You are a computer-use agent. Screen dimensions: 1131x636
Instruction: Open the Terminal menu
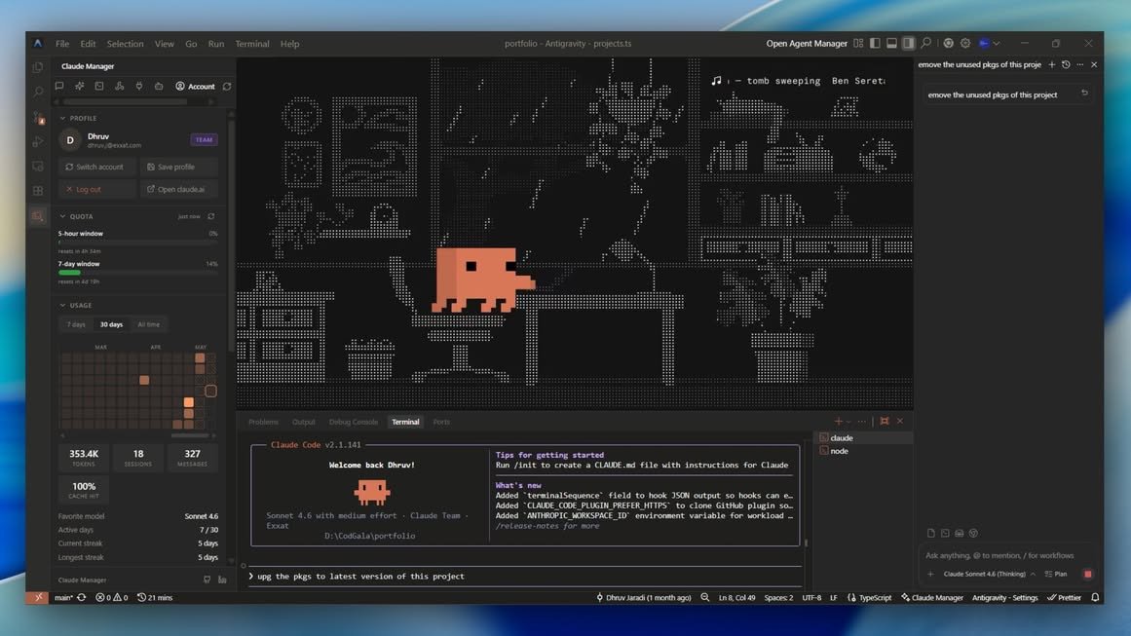click(x=251, y=43)
